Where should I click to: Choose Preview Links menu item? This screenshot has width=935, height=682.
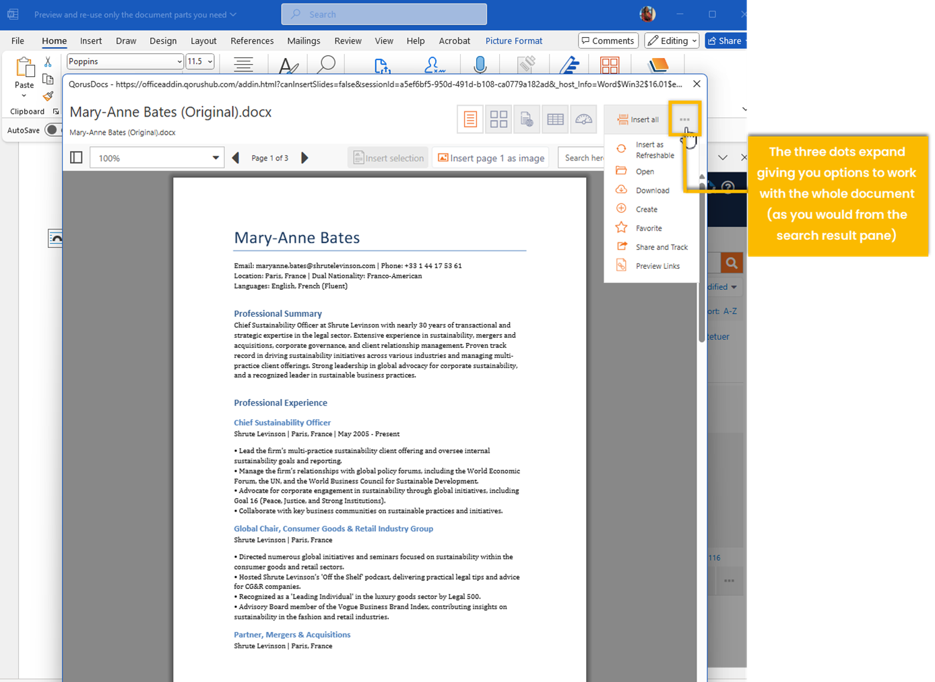pos(651,266)
